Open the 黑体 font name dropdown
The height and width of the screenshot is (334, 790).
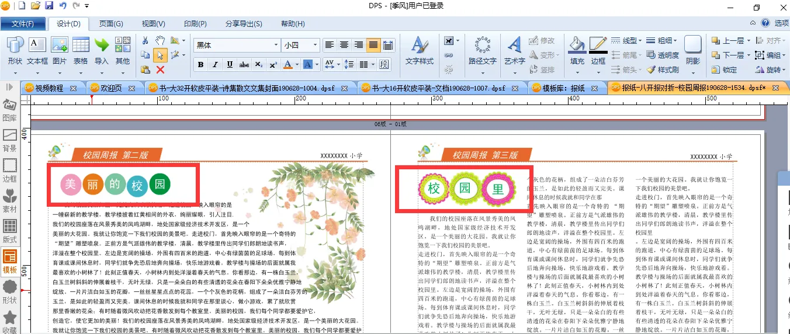[276, 45]
